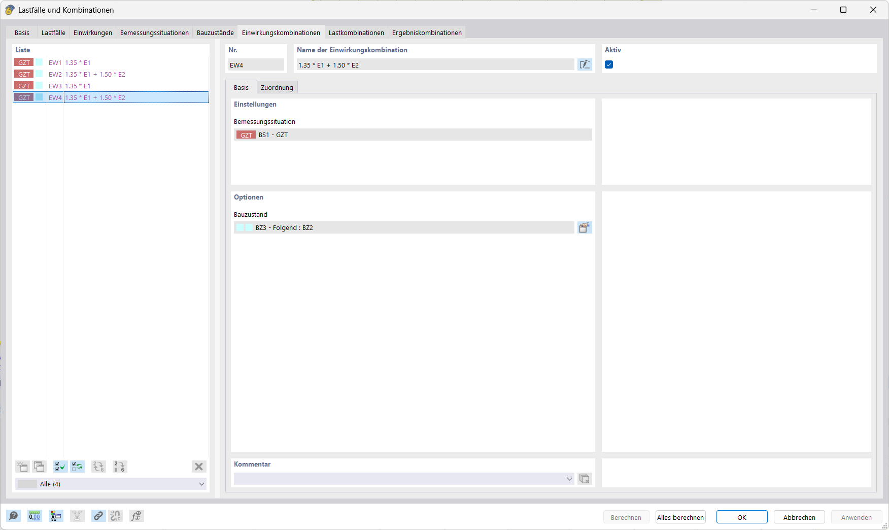
Task: Open the units settings icon showing 0.00
Action: tap(35, 516)
